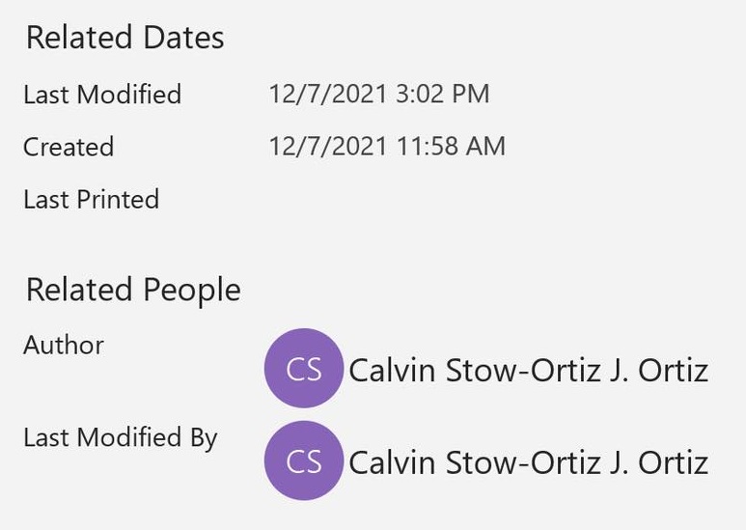Click the 3:02 PM modified time
This screenshot has height=530, width=746.
[x=442, y=94]
